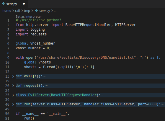Place cursor on the run() call at line 51
Viewport: 165px width, 121px height.
[29, 118]
